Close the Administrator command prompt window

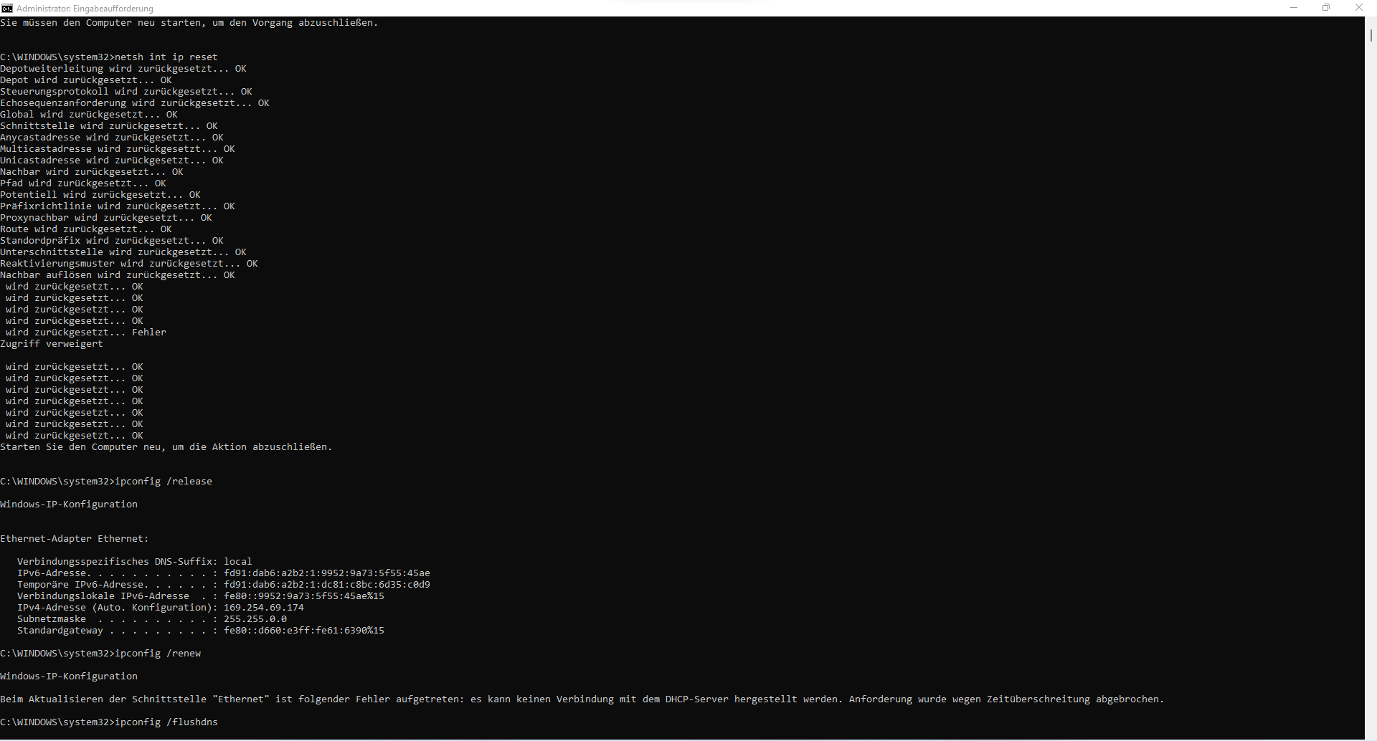(1359, 8)
